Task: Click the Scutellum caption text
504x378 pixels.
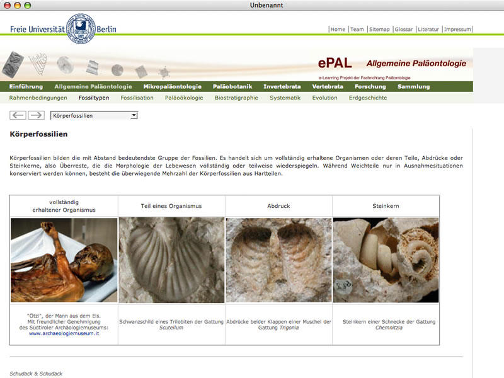Action: (x=171, y=324)
